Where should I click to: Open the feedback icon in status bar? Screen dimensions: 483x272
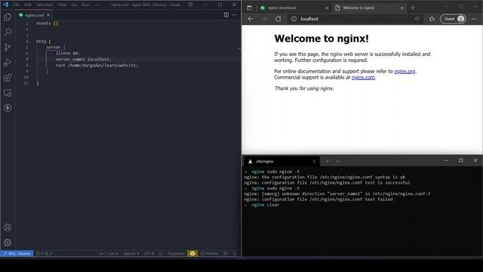coord(226,254)
